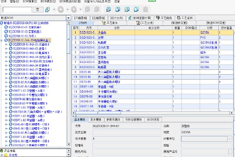Open the 工艺路线 tab

[164, 18]
